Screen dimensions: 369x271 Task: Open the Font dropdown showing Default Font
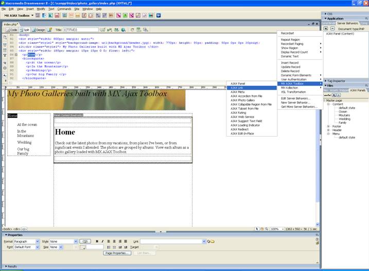coord(26,247)
